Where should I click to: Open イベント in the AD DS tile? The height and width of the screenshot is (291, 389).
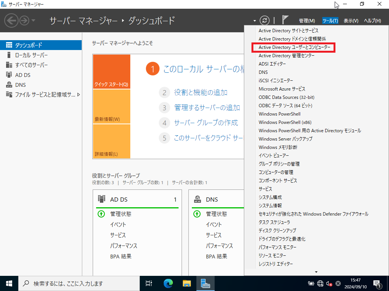click(118, 224)
